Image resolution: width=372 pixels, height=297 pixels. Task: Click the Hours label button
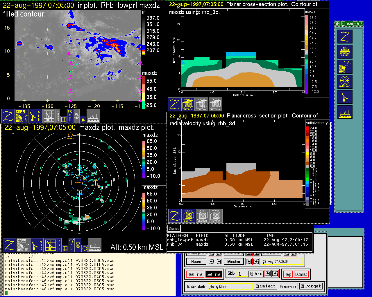(x=196, y=261)
